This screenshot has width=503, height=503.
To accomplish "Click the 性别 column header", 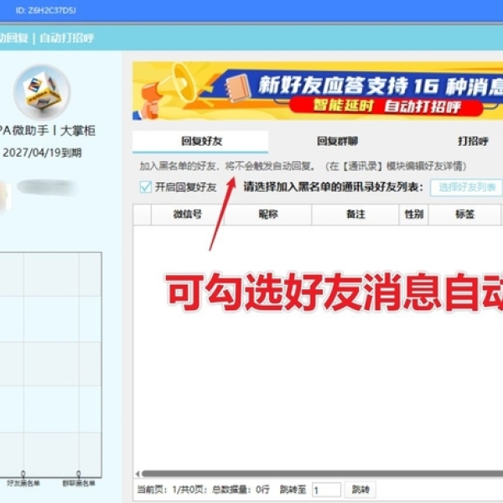I will (x=413, y=215).
